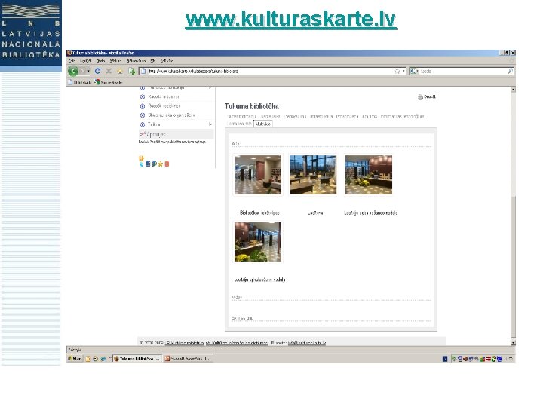Click inside the URL address field

pos(270,72)
